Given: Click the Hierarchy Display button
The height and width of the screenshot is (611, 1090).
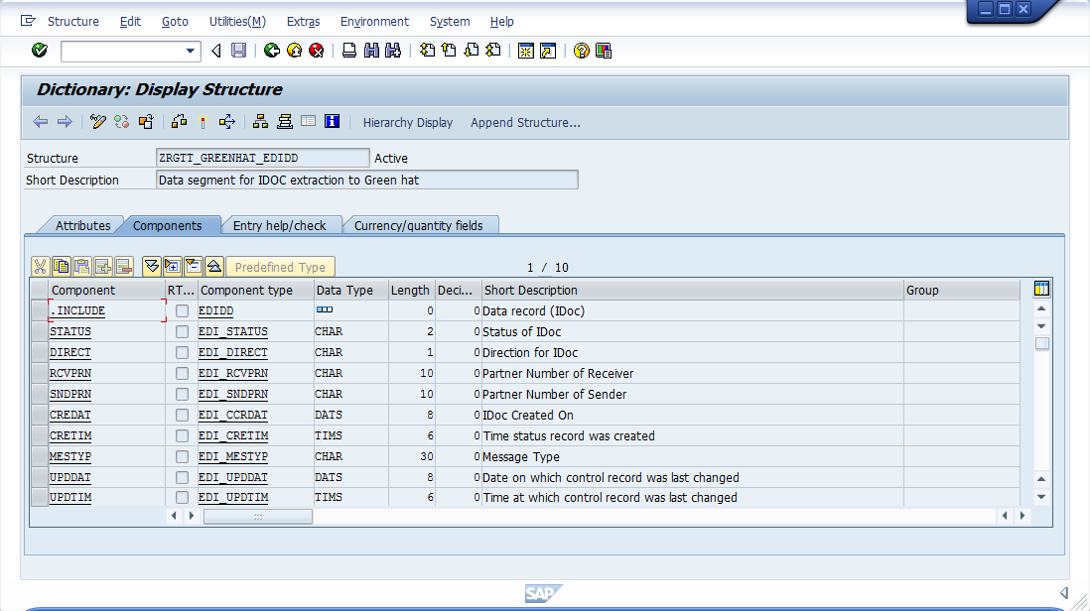Looking at the screenshot, I should 407,123.
